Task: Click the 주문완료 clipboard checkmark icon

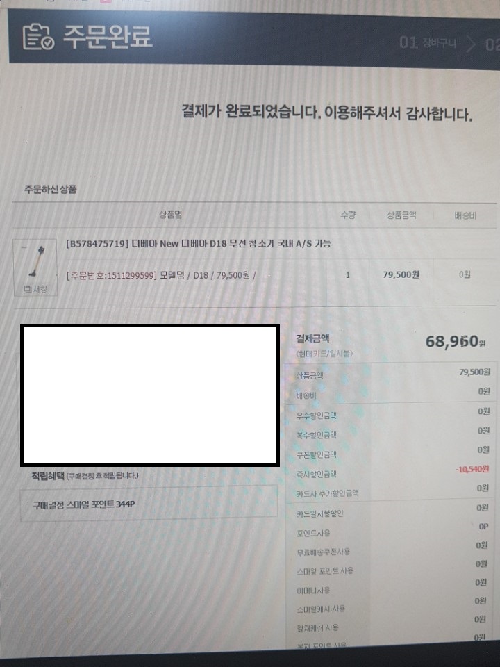Action: pos(37,37)
